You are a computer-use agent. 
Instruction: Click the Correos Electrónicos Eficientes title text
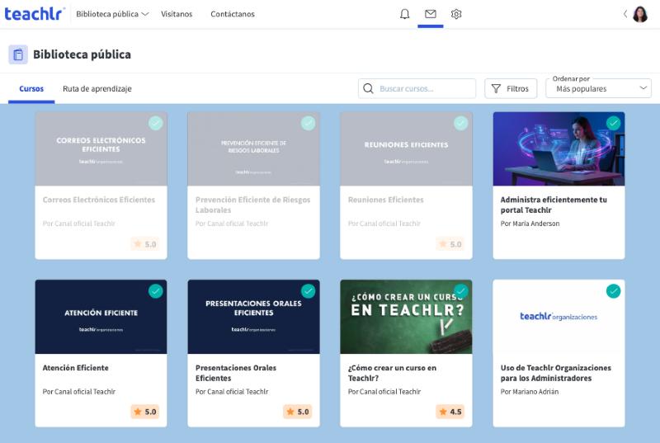(x=99, y=200)
